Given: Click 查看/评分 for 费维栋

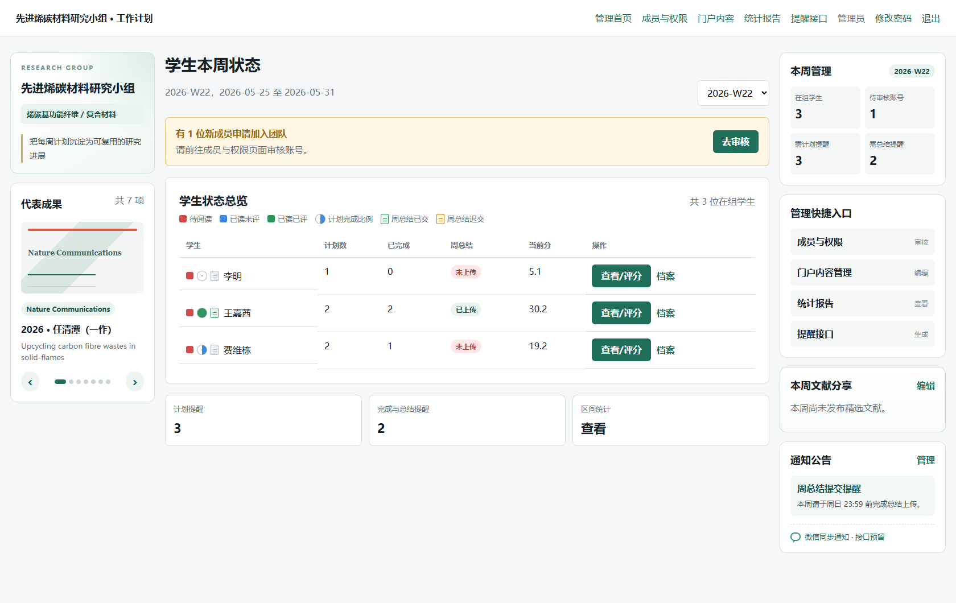Looking at the screenshot, I should pyautogui.click(x=621, y=350).
